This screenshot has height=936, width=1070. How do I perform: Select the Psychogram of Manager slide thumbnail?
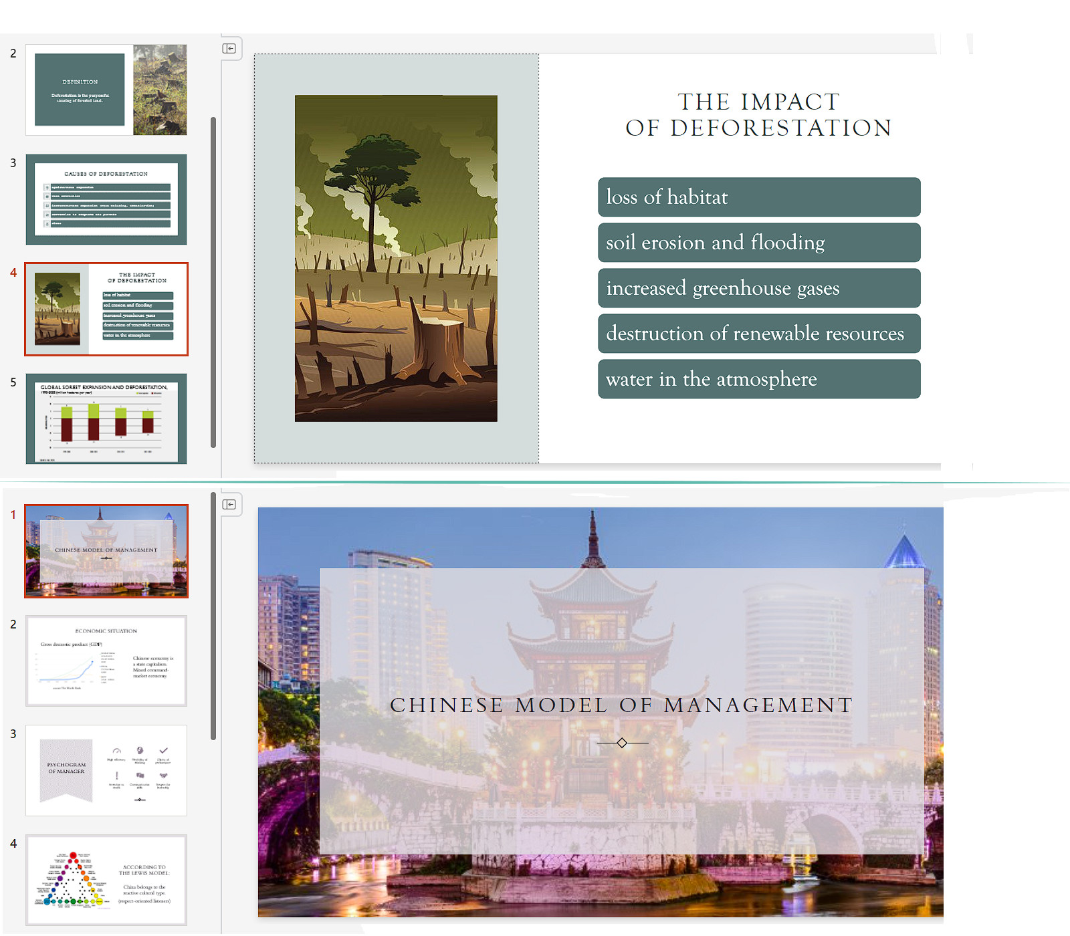click(106, 770)
